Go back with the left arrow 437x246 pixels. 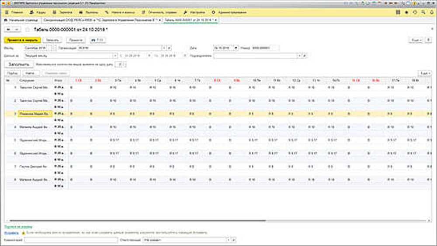(x=9, y=30)
